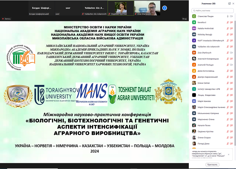The image size is (236, 169).
Task: Click the name Олена Осадча
Action: click(204, 138)
